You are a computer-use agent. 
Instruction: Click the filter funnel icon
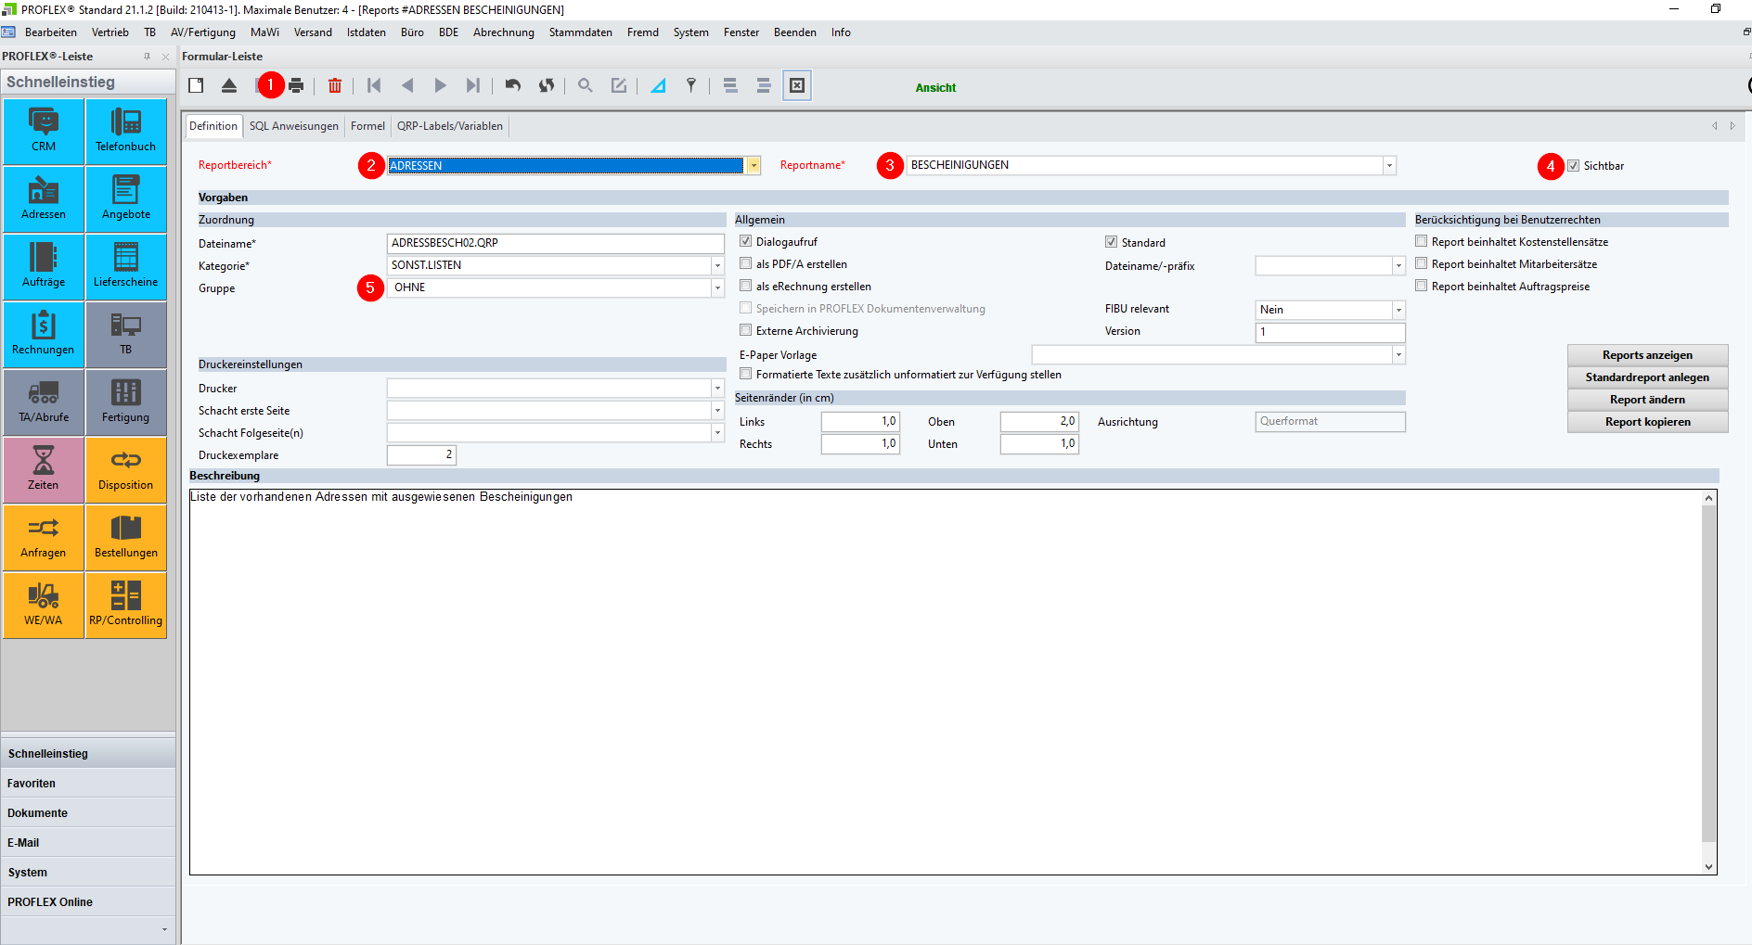pos(691,86)
